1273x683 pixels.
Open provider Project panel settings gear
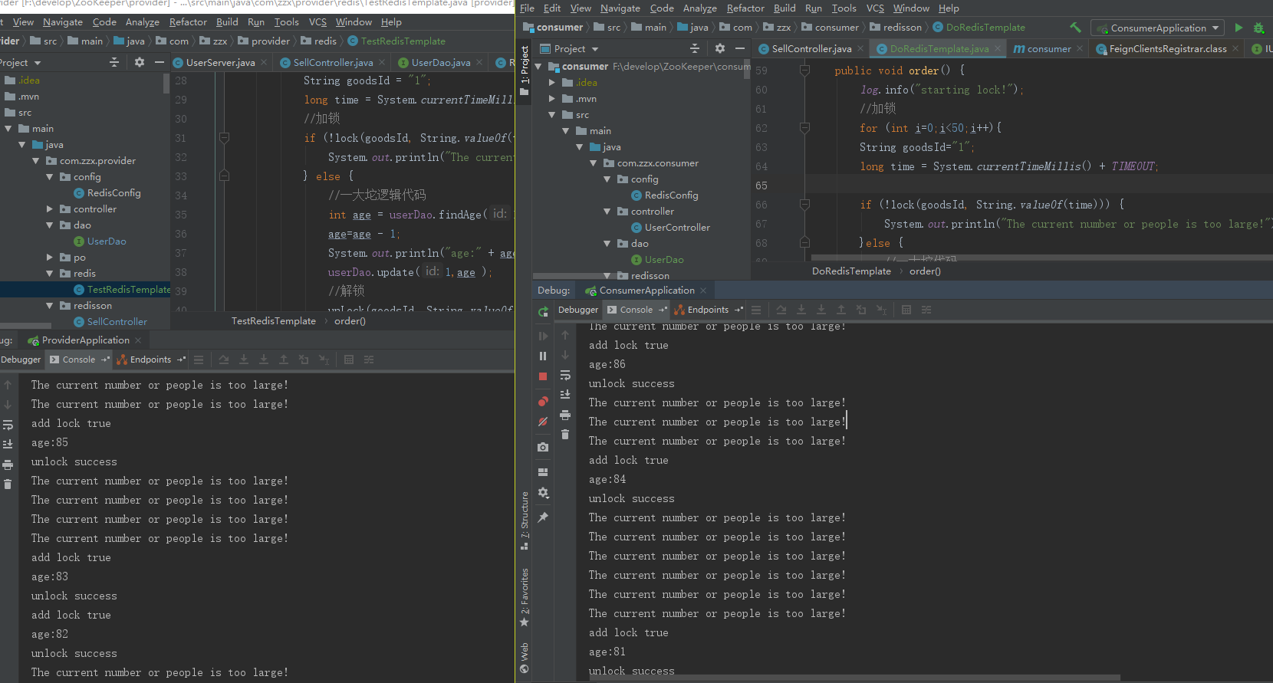(139, 62)
